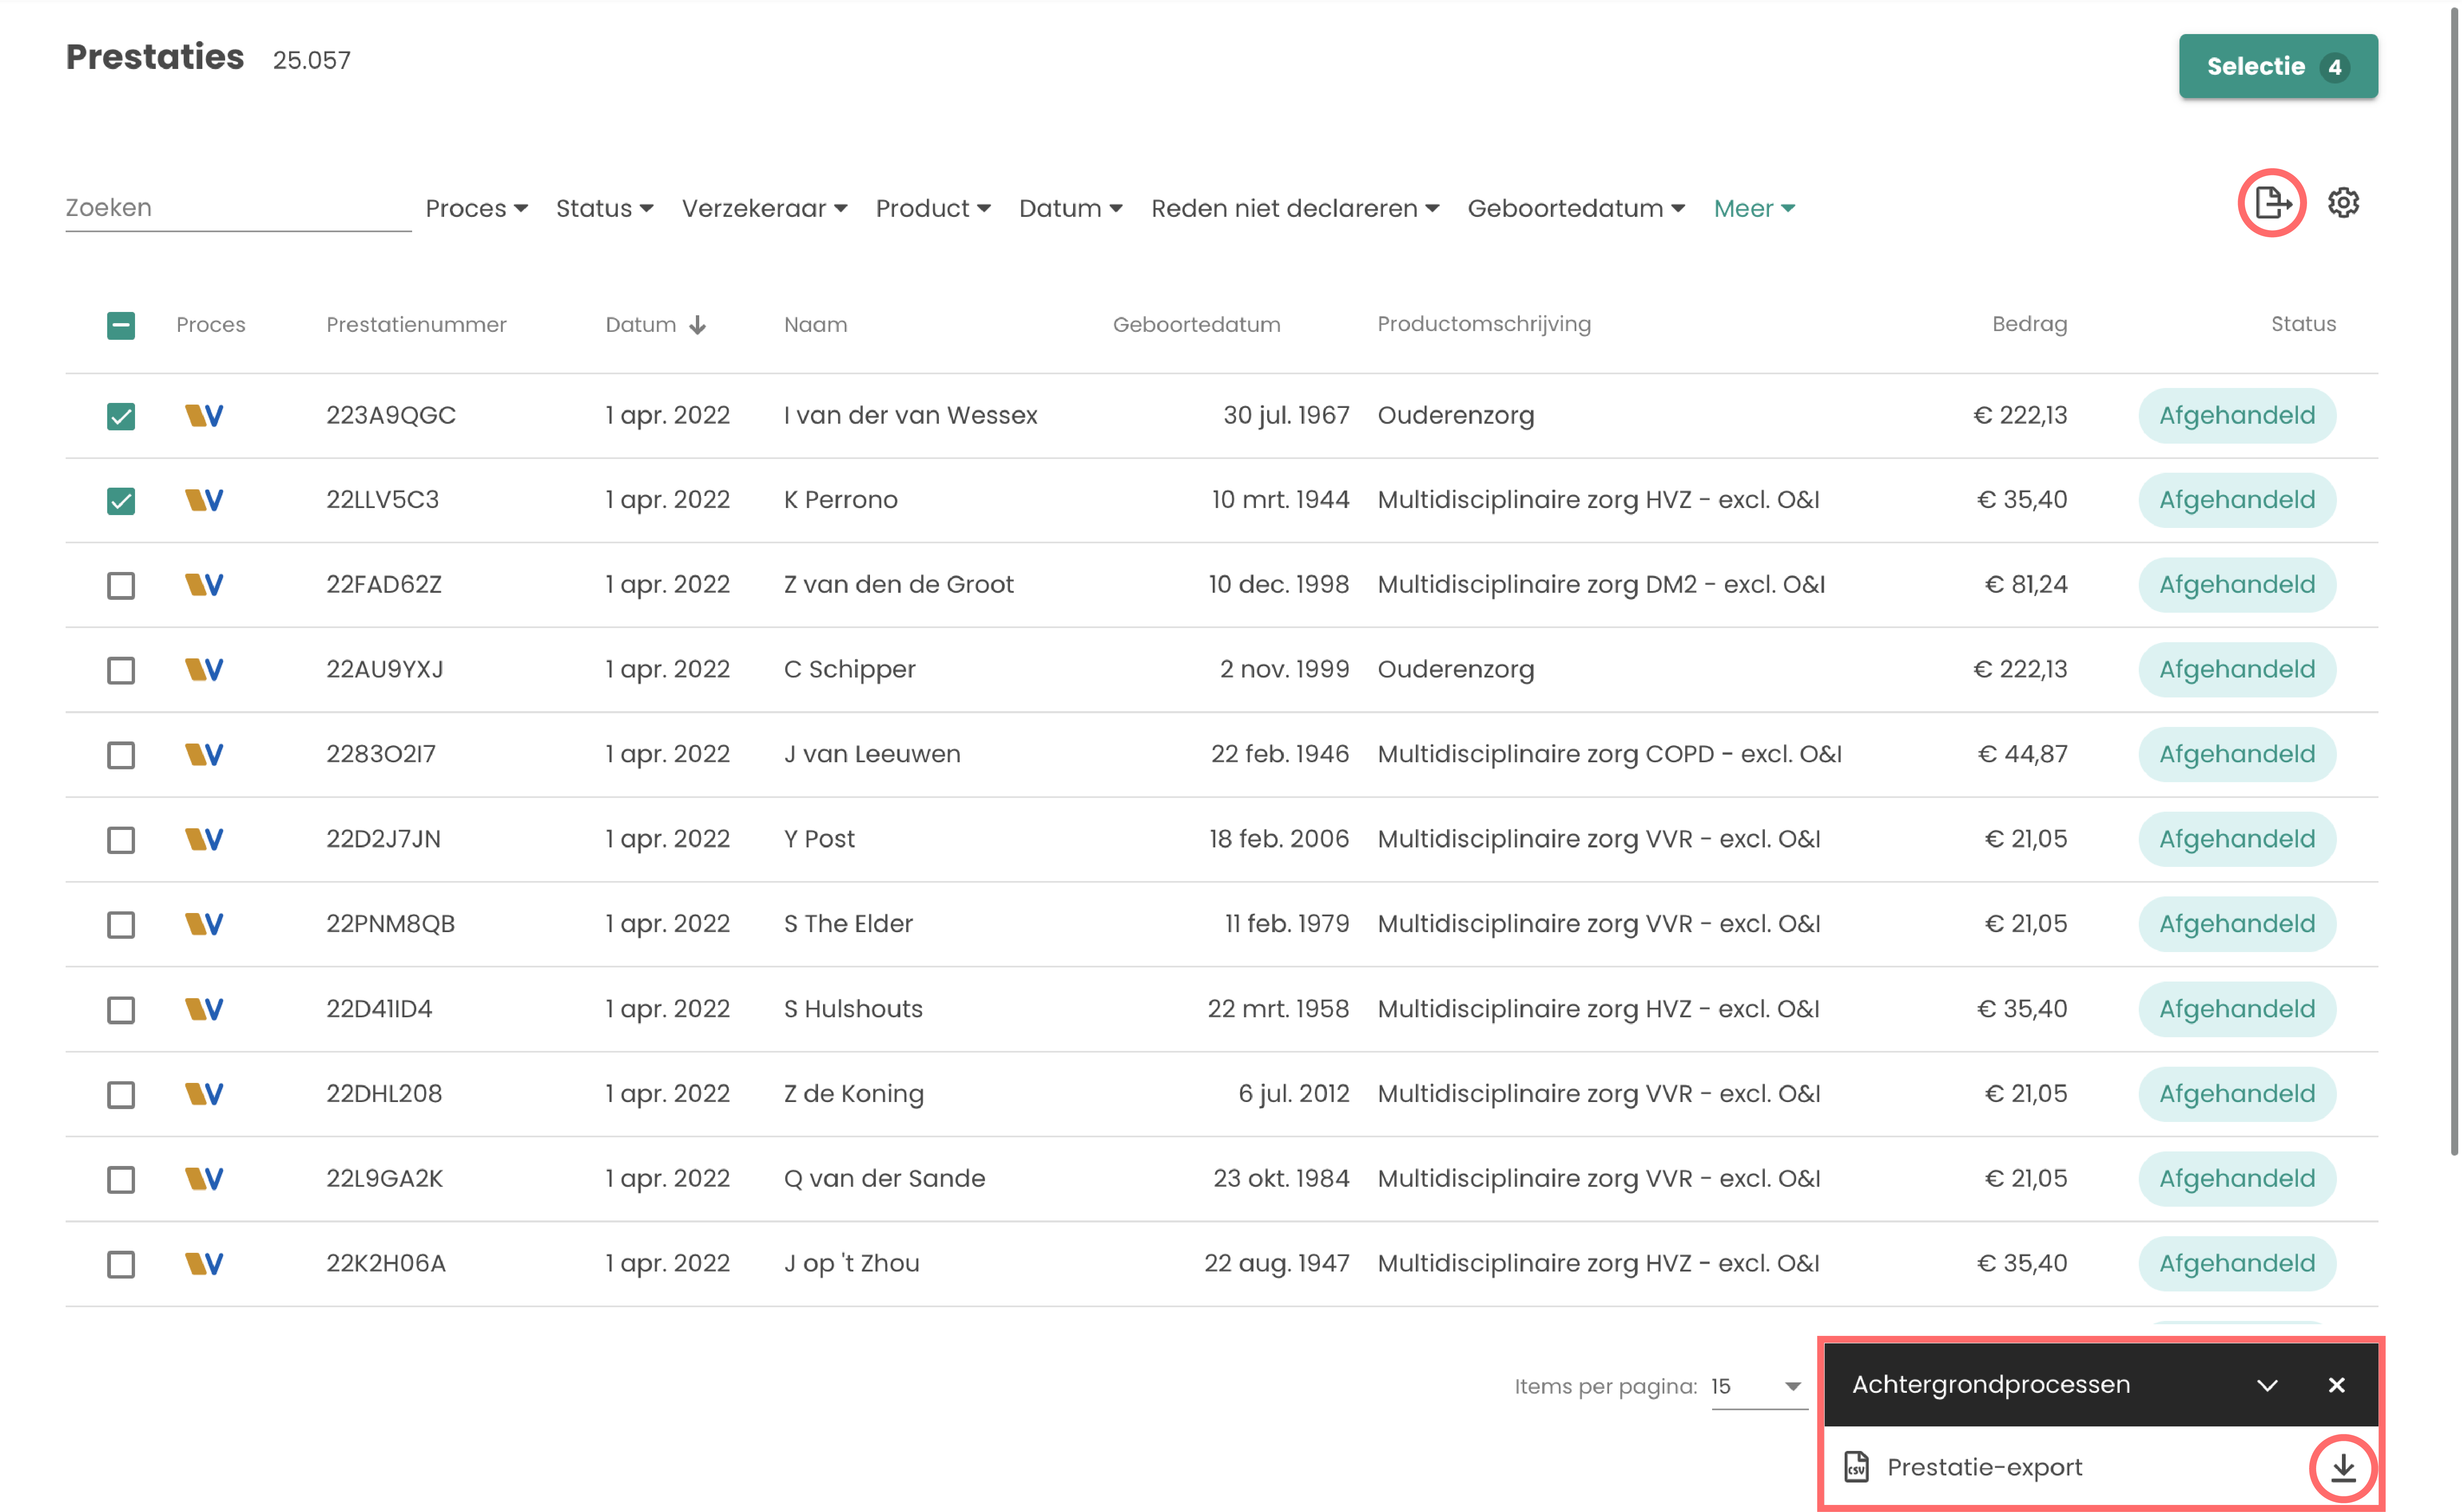Screen dimensions: 2462x1512
Task: Toggle the select-all header checkbox
Action: (x=121, y=325)
